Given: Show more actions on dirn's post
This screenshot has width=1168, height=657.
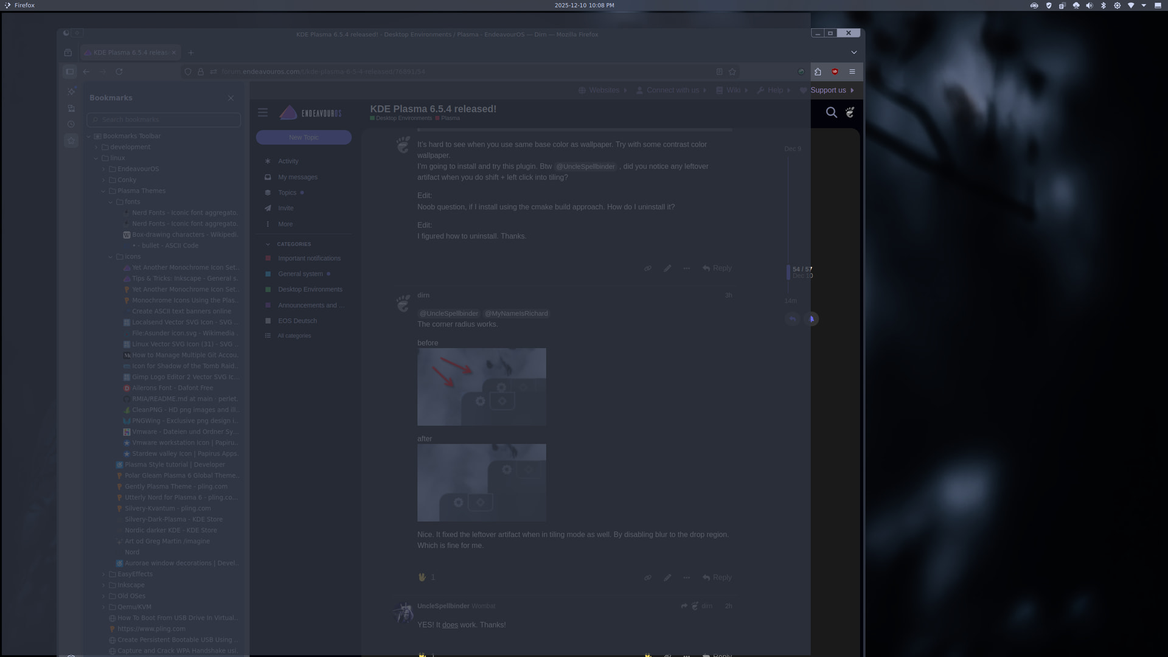Looking at the screenshot, I should 687,578.
